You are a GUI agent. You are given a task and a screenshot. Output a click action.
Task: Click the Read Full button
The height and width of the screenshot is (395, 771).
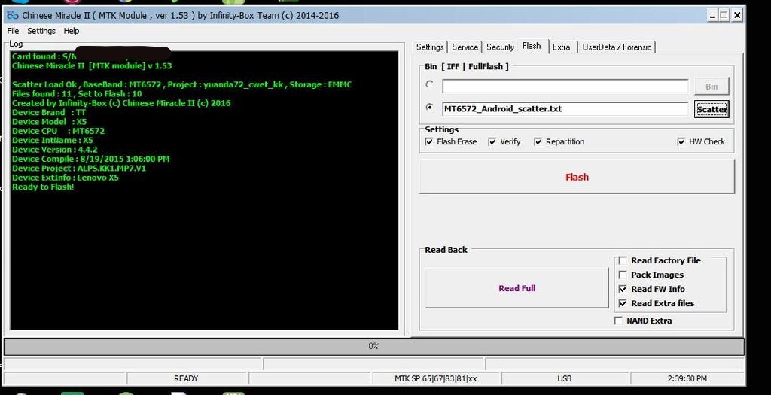[x=517, y=288]
